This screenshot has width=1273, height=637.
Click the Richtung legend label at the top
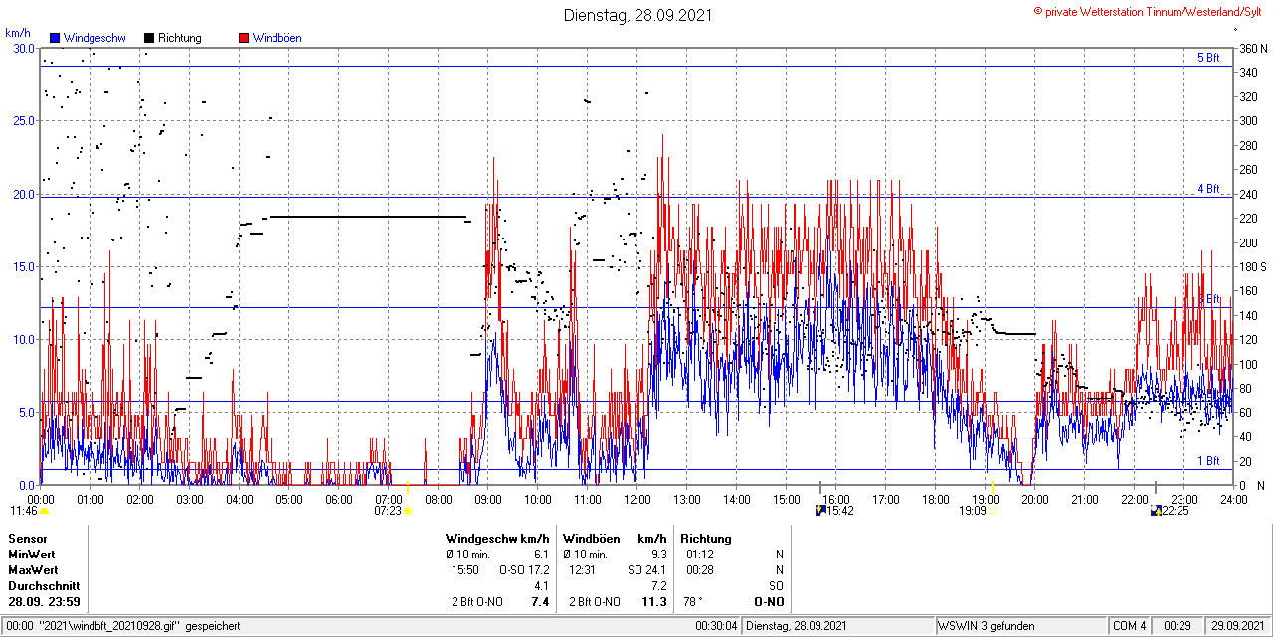[180, 38]
